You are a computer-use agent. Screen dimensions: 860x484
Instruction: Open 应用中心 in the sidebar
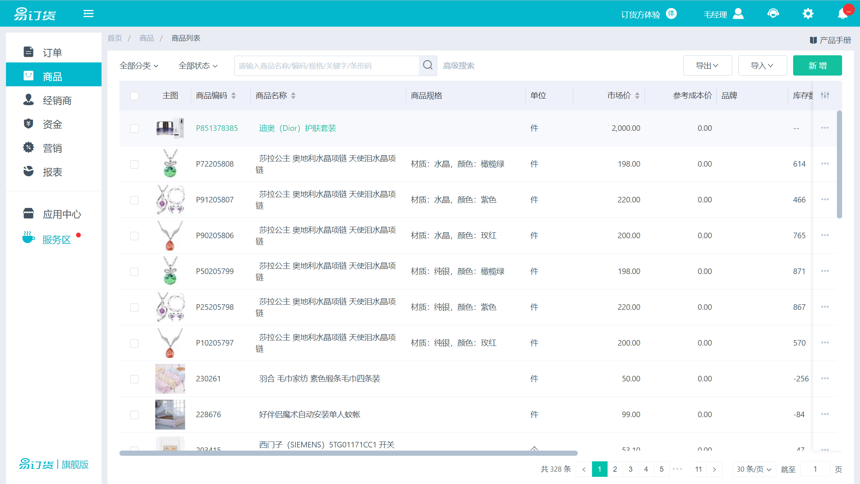pyautogui.click(x=54, y=214)
